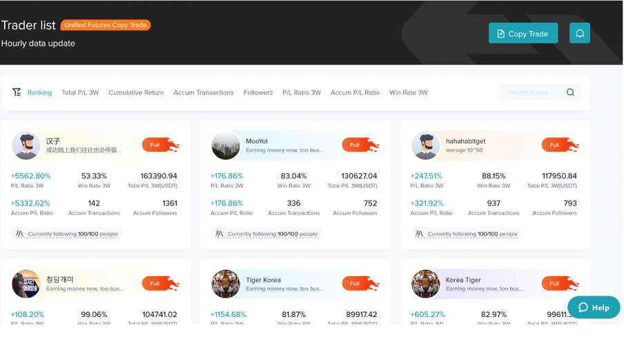
Task: Click 163390.94 total P/L value
Action: (x=159, y=175)
